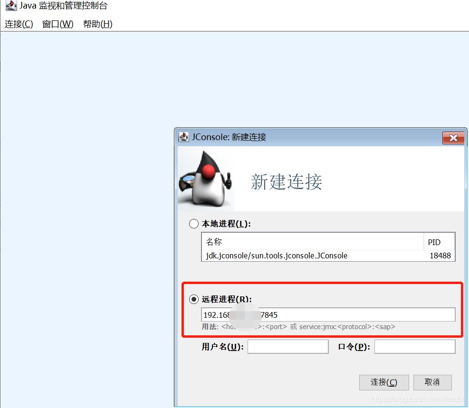This screenshot has width=469, height=408.
Task: Select the jdk.jconsole/sun.tools.jconsole.JConsole process row
Action: pos(328,256)
